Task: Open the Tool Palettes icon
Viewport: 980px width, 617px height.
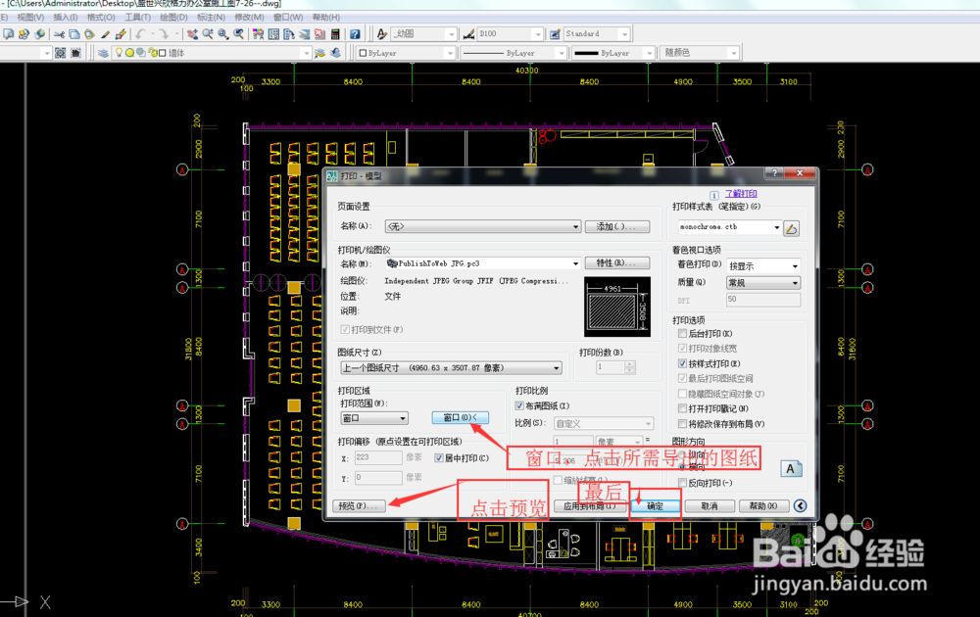Action: tap(289, 33)
